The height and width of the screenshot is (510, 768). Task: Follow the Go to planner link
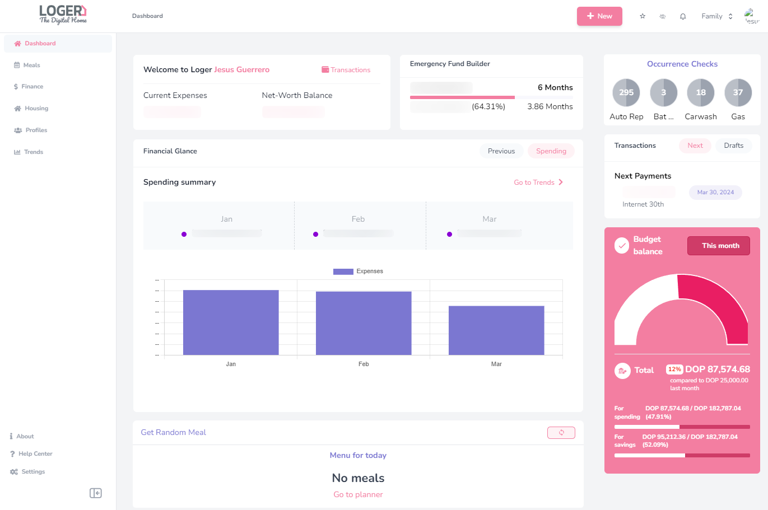point(358,495)
